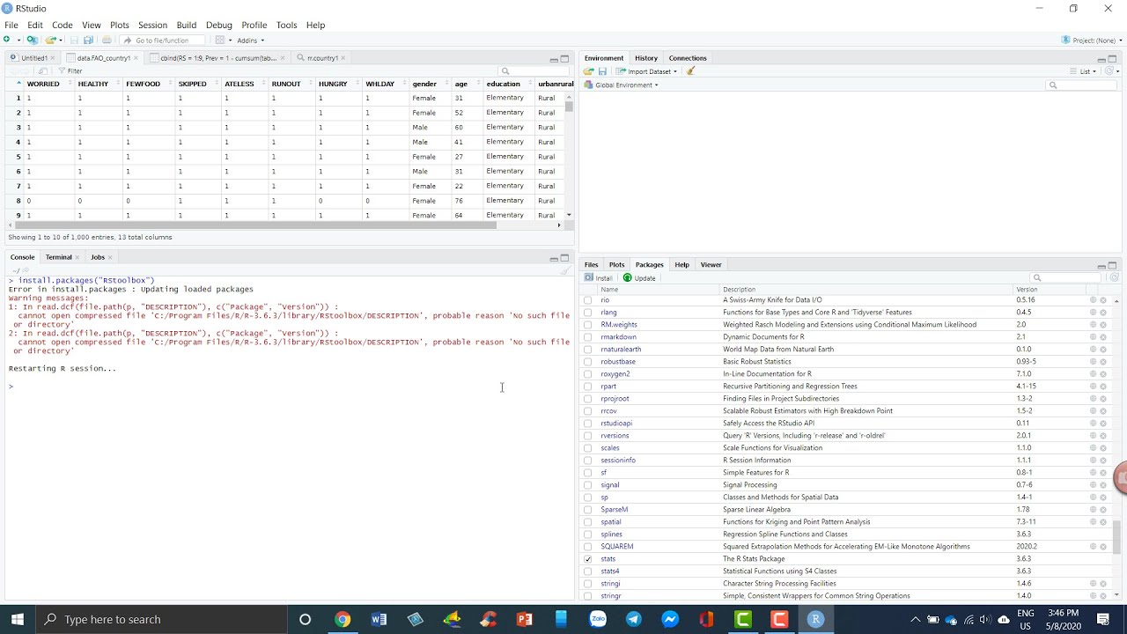Open the sessioninfo package link

pyautogui.click(x=618, y=461)
